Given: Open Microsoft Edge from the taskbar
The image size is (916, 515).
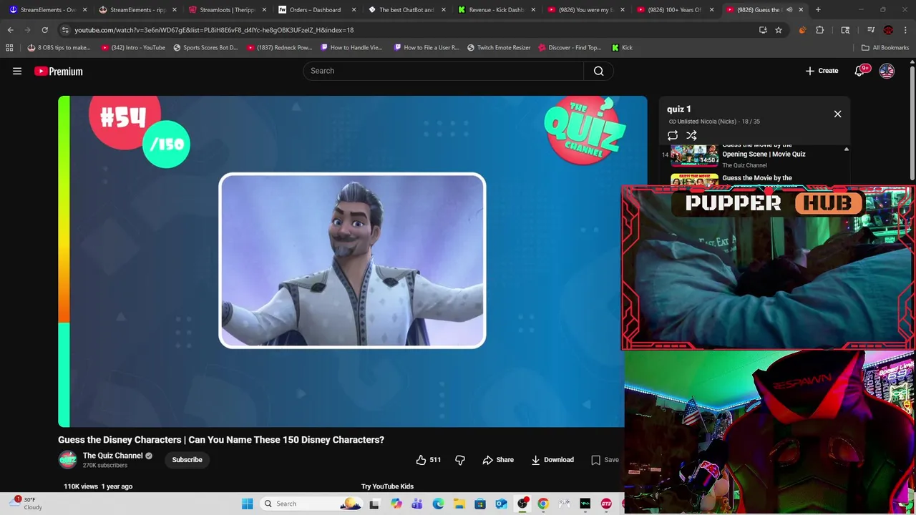Looking at the screenshot, I should (438, 504).
